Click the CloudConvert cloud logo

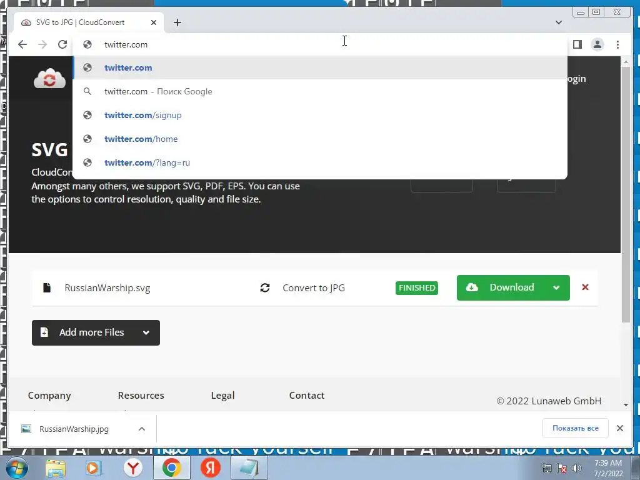coord(49,78)
